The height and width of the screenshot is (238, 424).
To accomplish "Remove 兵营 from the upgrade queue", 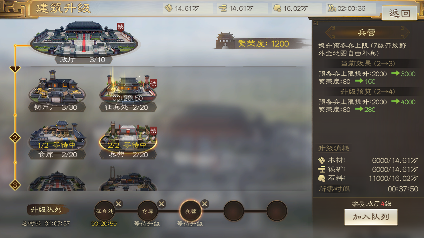I will click(205, 204).
